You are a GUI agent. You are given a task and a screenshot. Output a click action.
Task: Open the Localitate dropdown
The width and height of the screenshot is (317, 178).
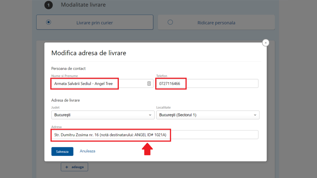pos(208,115)
